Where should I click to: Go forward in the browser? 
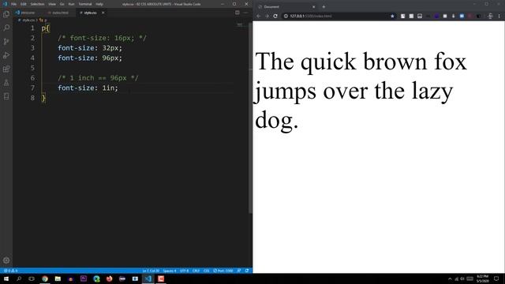[267, 16]
